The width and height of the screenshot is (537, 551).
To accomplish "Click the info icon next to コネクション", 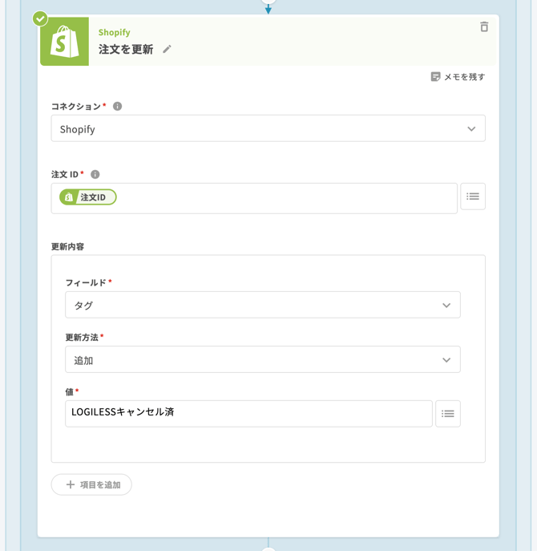I will point(118,107).
